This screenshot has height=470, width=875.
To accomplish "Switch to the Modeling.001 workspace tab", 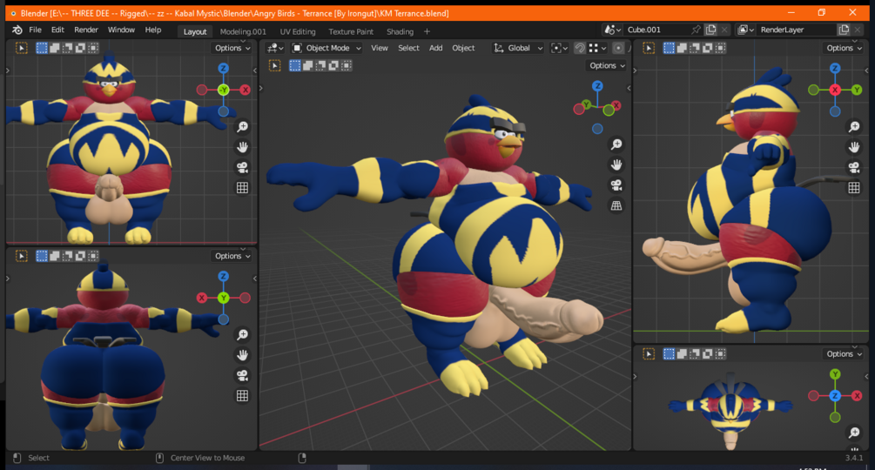I will click(243, 32).
